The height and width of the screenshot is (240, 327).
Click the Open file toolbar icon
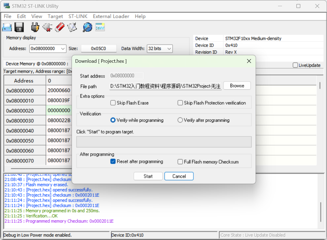point(7,27)
